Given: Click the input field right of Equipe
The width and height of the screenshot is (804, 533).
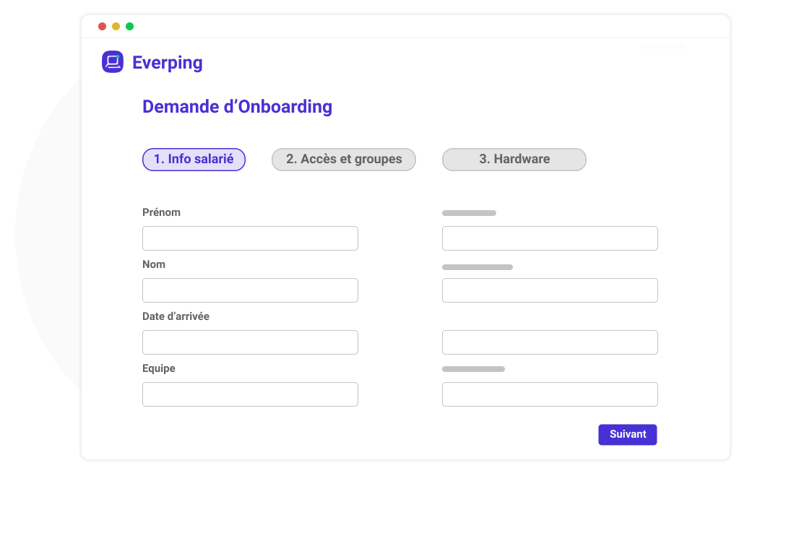Looking at the screenshot, I should (550, 394).
